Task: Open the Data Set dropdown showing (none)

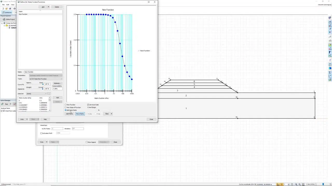Action: pyautogui.click(x=46, y=94)
